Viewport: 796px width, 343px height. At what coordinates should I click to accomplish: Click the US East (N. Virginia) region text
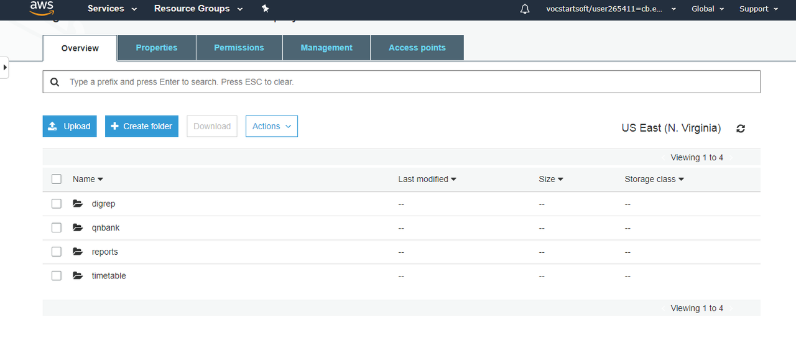click(671, 128)
